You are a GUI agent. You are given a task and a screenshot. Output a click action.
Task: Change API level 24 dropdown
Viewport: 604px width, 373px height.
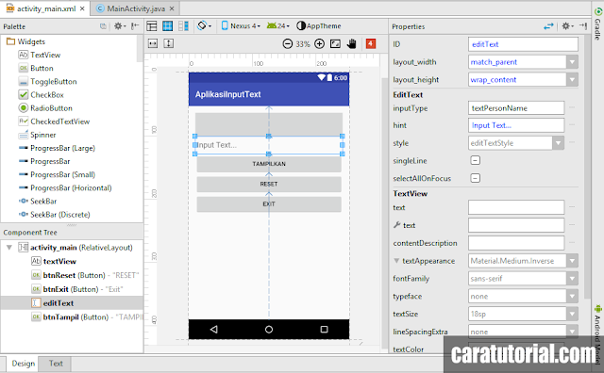point(278,26)
